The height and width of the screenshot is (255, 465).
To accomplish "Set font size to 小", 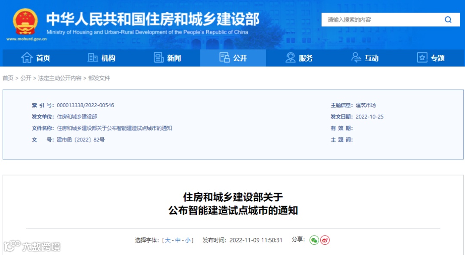I will tap(188, 240).
